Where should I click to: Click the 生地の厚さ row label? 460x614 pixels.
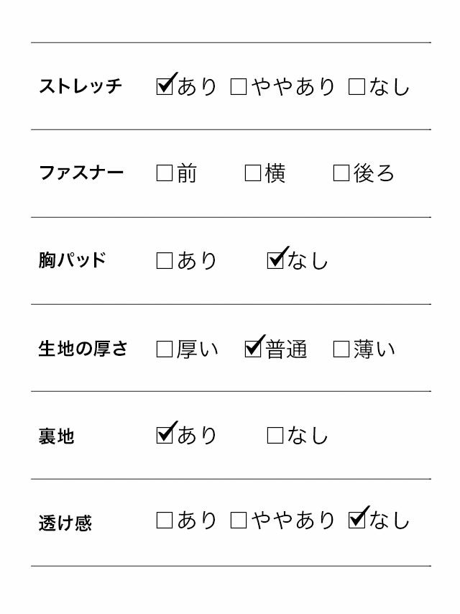tap(83, 349)
